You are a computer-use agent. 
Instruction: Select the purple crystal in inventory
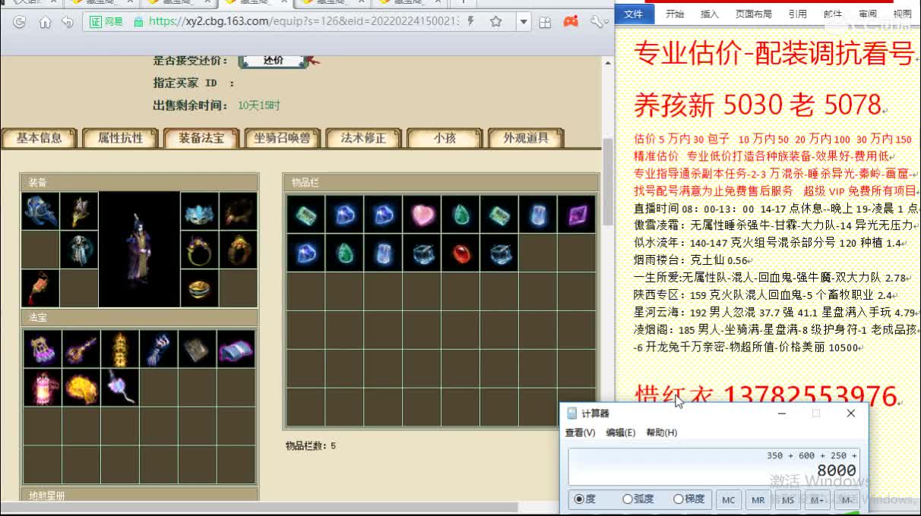(576, 215)
